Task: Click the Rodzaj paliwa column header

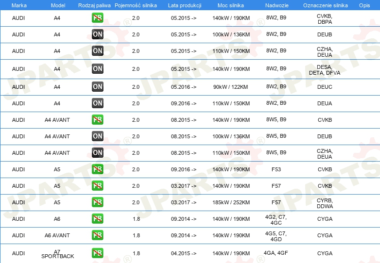Action: (94, 5)
